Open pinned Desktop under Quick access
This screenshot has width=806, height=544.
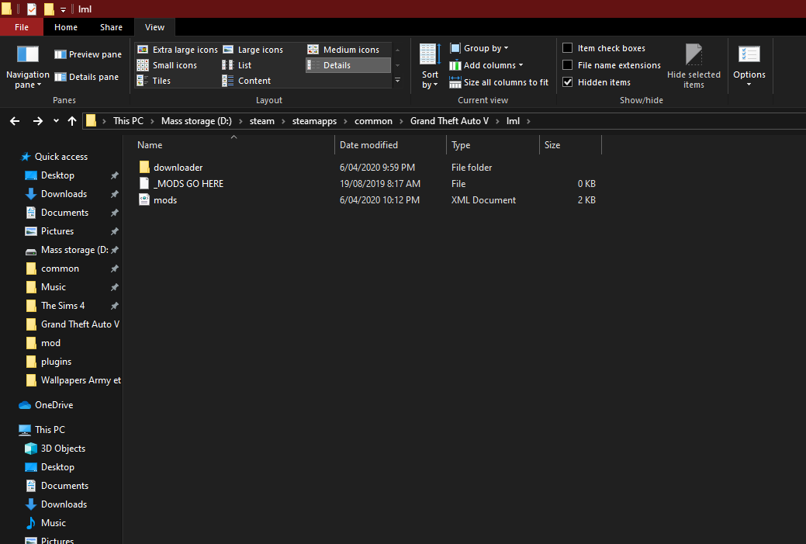pyautogui.click(x=57, y=175)
